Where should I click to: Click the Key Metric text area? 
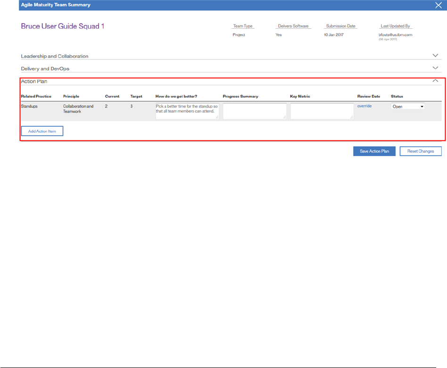pos(322,111)
